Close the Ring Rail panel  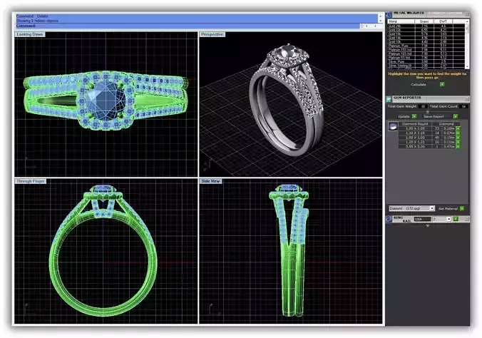466,219
